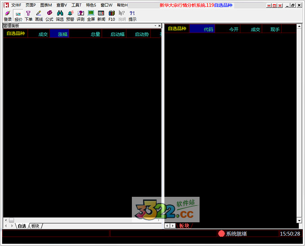
Task: Sort by 涨幅 column in left panel
Action: click(x=60, y=34)
